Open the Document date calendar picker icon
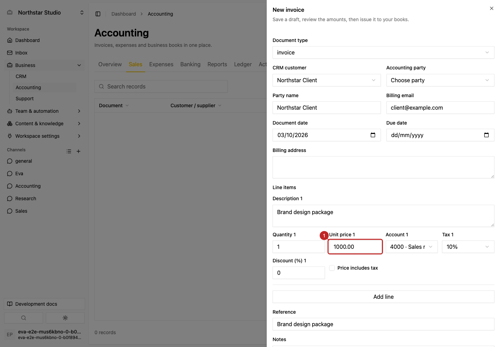 pyautogui.click(x=373, y=135)
